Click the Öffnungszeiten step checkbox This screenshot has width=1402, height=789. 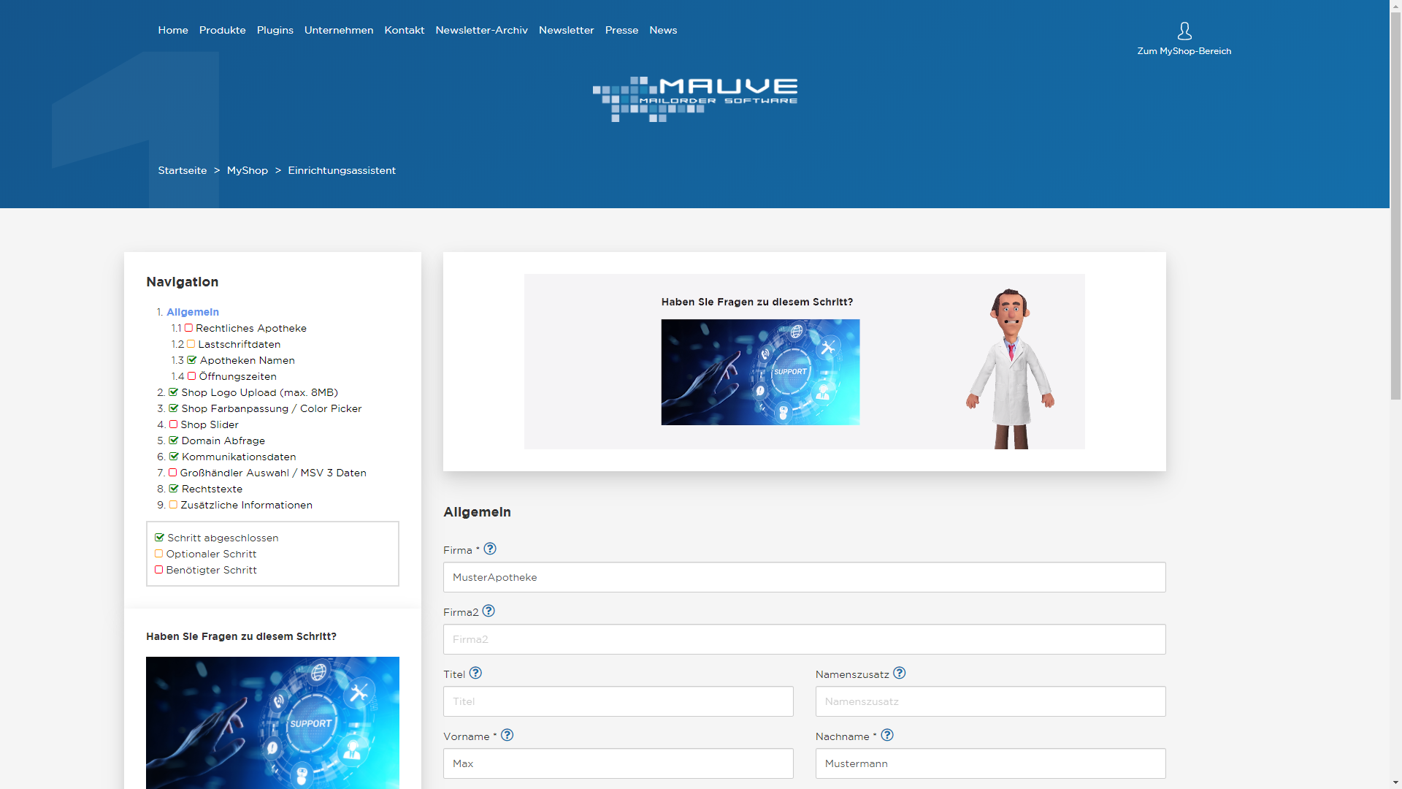[191, 376]
